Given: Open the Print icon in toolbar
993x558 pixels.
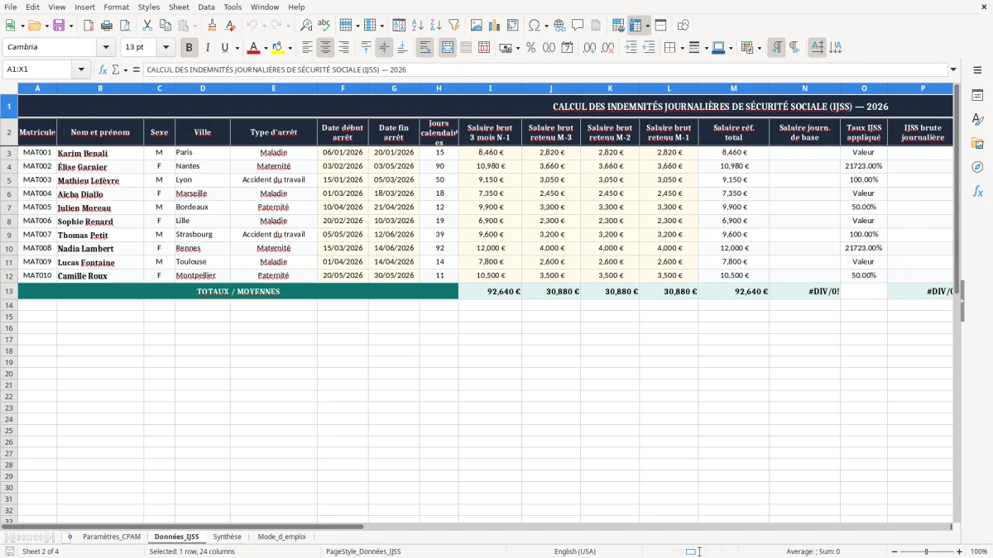Looking at the screenshot, I should click(107, 26).
